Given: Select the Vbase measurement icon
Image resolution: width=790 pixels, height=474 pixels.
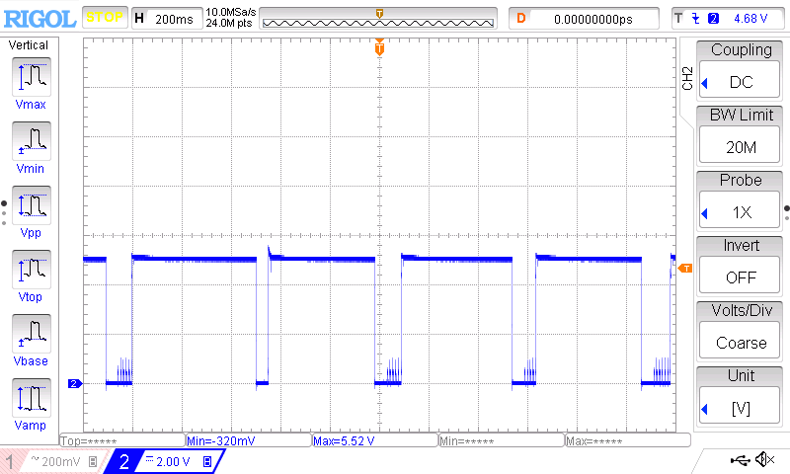Looking at the screenshot, I should pyautogui.click(x=31, y=333).
